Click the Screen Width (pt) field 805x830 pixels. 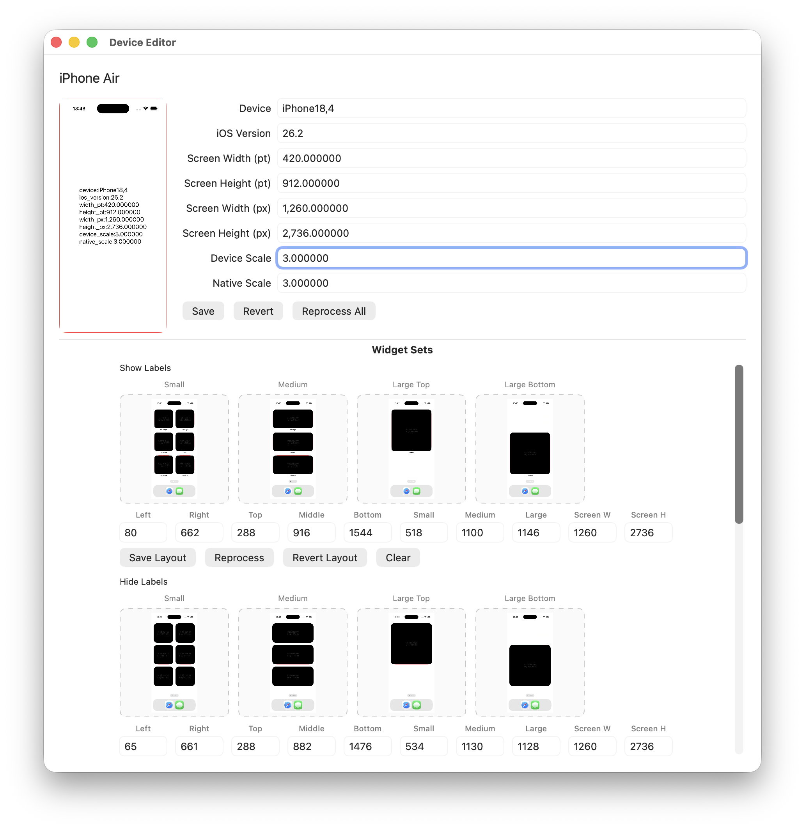[x=511, y=158]
